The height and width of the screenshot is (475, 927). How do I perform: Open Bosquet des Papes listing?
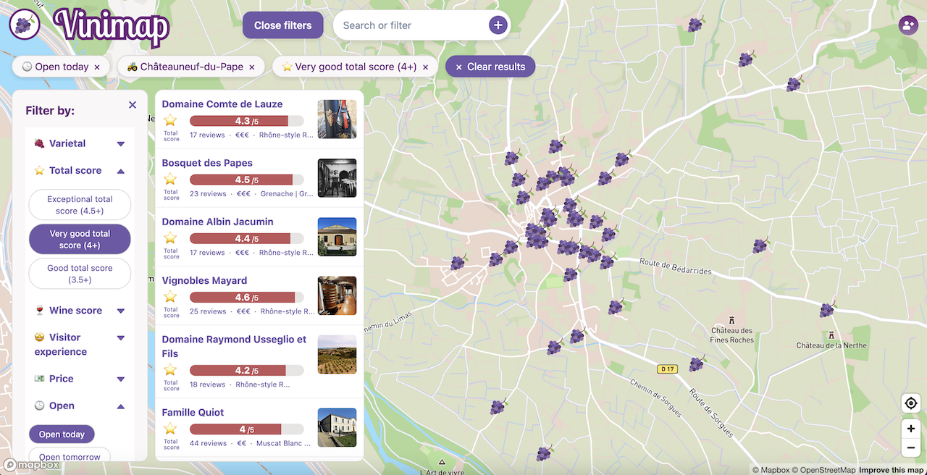tap(207, 163)
